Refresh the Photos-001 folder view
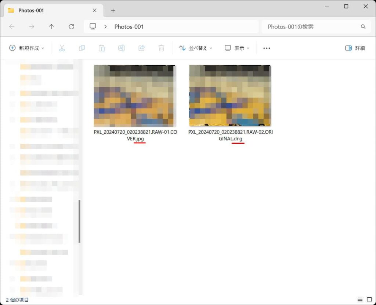This screenshot has height=305, width=376. (x=71, y=27)
